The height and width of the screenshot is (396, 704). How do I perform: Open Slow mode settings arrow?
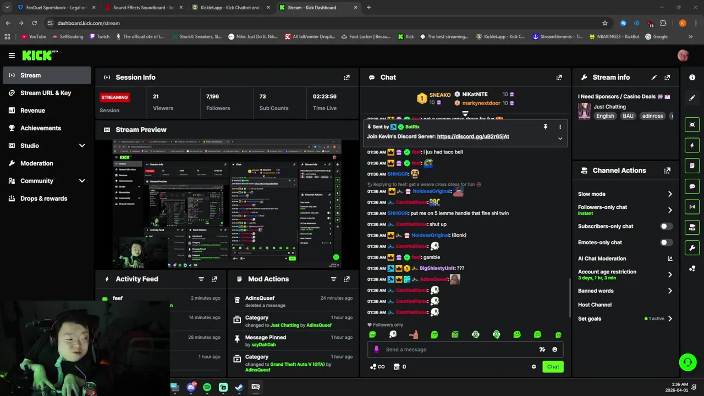670,194
